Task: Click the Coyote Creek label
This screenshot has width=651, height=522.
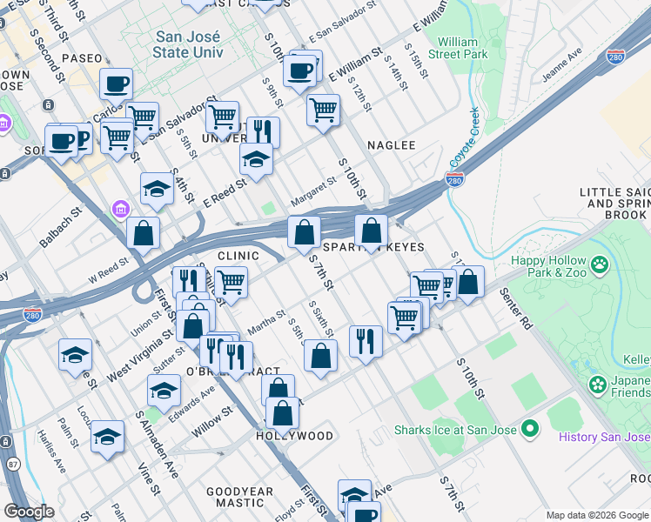Action: (x=465, y=137)
